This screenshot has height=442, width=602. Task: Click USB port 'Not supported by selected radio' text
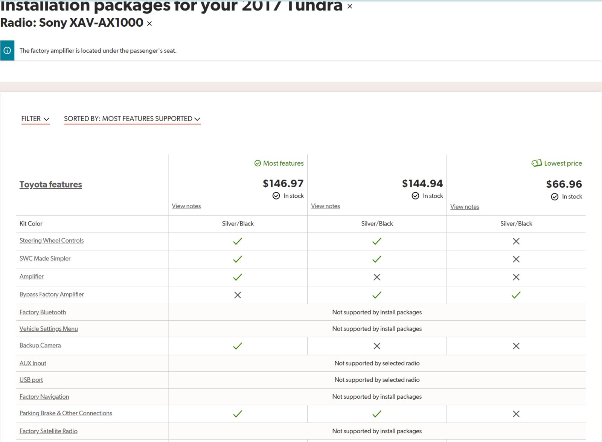tap(377, 380)
